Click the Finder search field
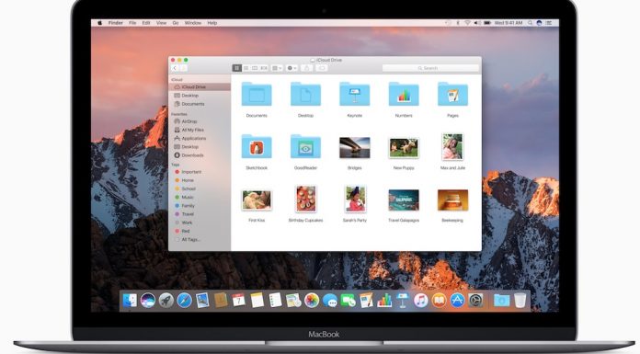 [430, 68]
